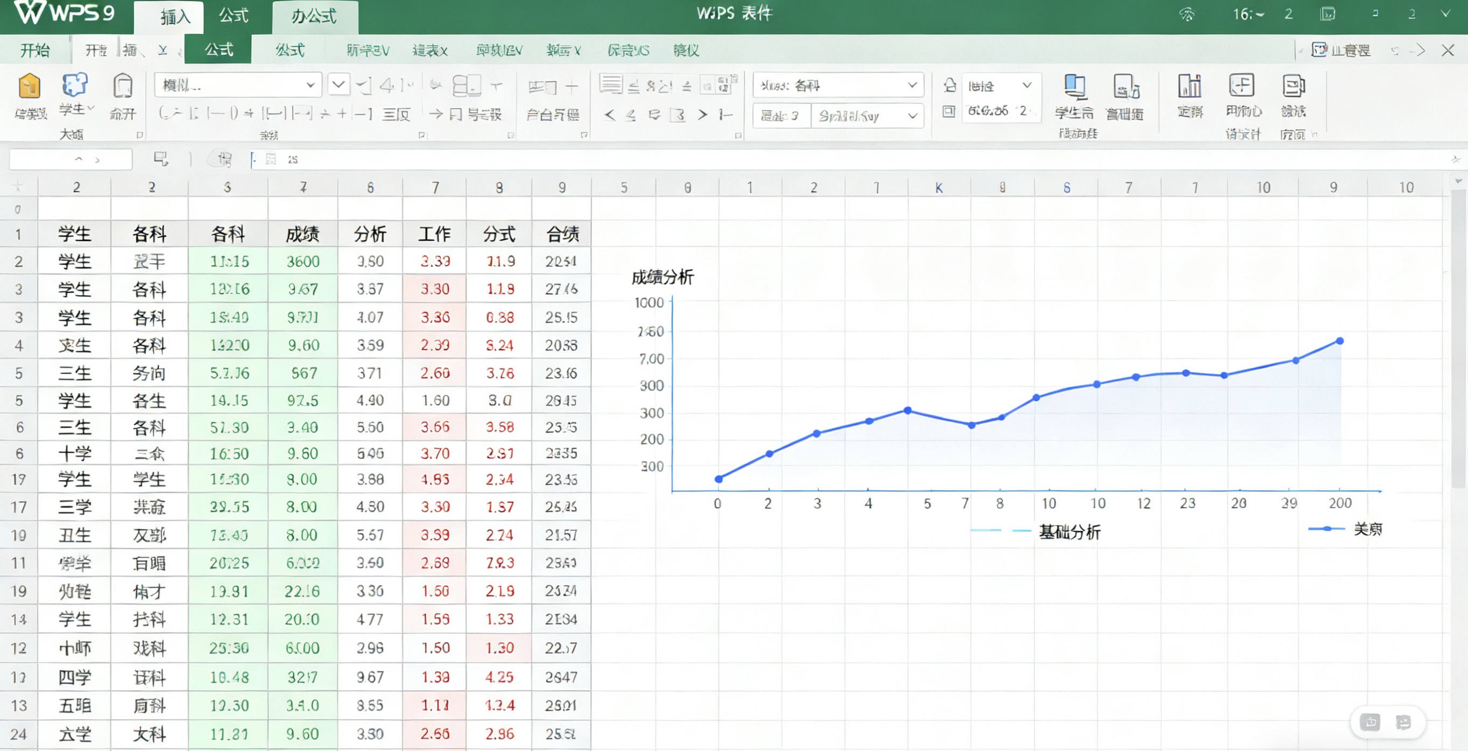Open the 各科 filter dropdown

(912, 85)
